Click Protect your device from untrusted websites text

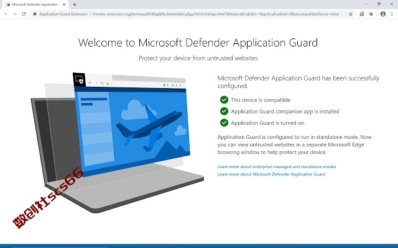(198, 58)
